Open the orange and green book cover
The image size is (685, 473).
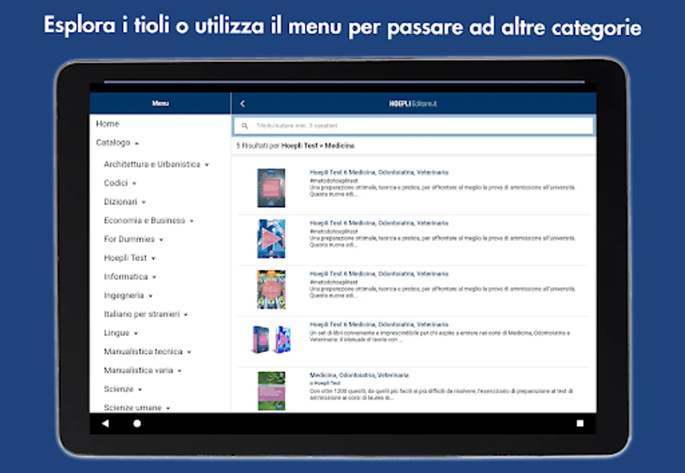[x=271, y=290]
